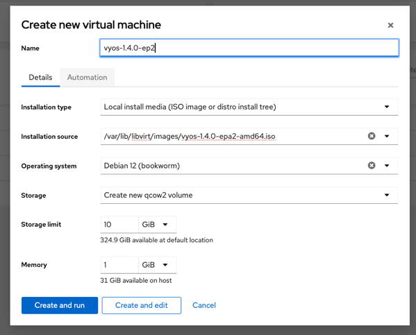Screen dimensions: 416x335
Task: Expand the Installation source dropdown arrow
Action: (387, 136)
